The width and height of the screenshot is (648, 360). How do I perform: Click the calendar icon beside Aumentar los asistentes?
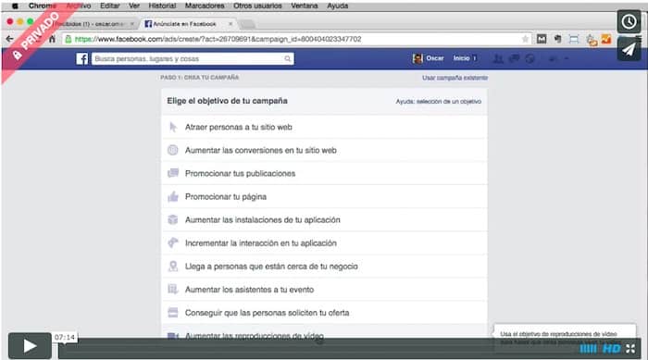(x=173, y=289)
